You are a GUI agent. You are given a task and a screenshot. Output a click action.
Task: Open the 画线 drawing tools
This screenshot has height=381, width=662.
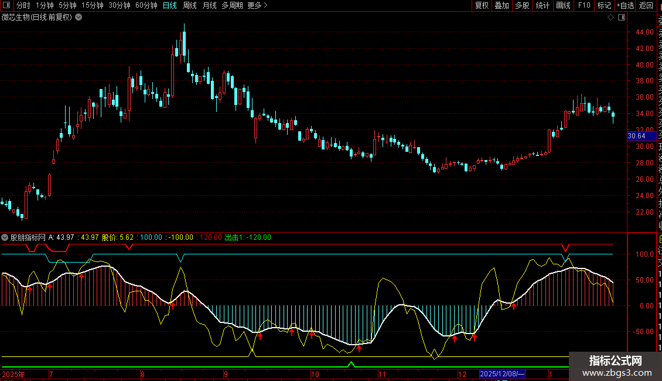563,5
